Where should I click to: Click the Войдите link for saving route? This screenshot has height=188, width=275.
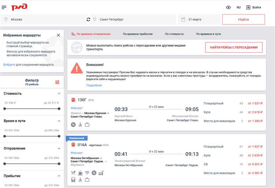[x=9, y=64]
